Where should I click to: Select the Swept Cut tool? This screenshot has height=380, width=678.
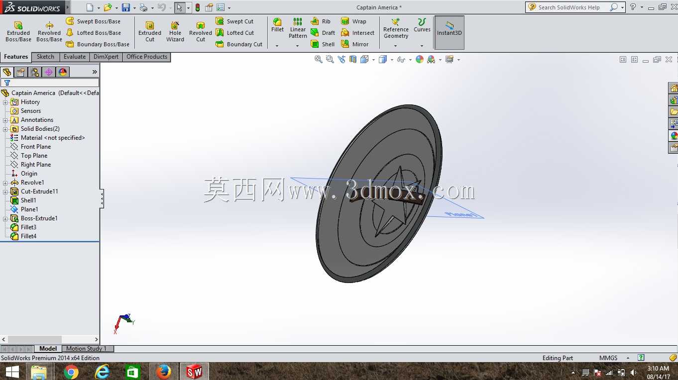234,21
